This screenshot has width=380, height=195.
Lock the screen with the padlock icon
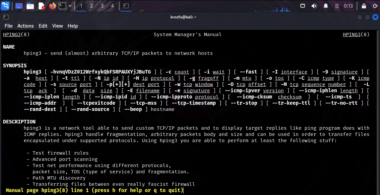coord(364,6)
